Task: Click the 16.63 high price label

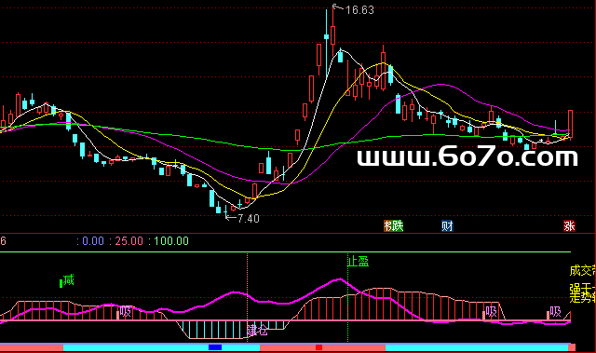Action: [359, 10]
